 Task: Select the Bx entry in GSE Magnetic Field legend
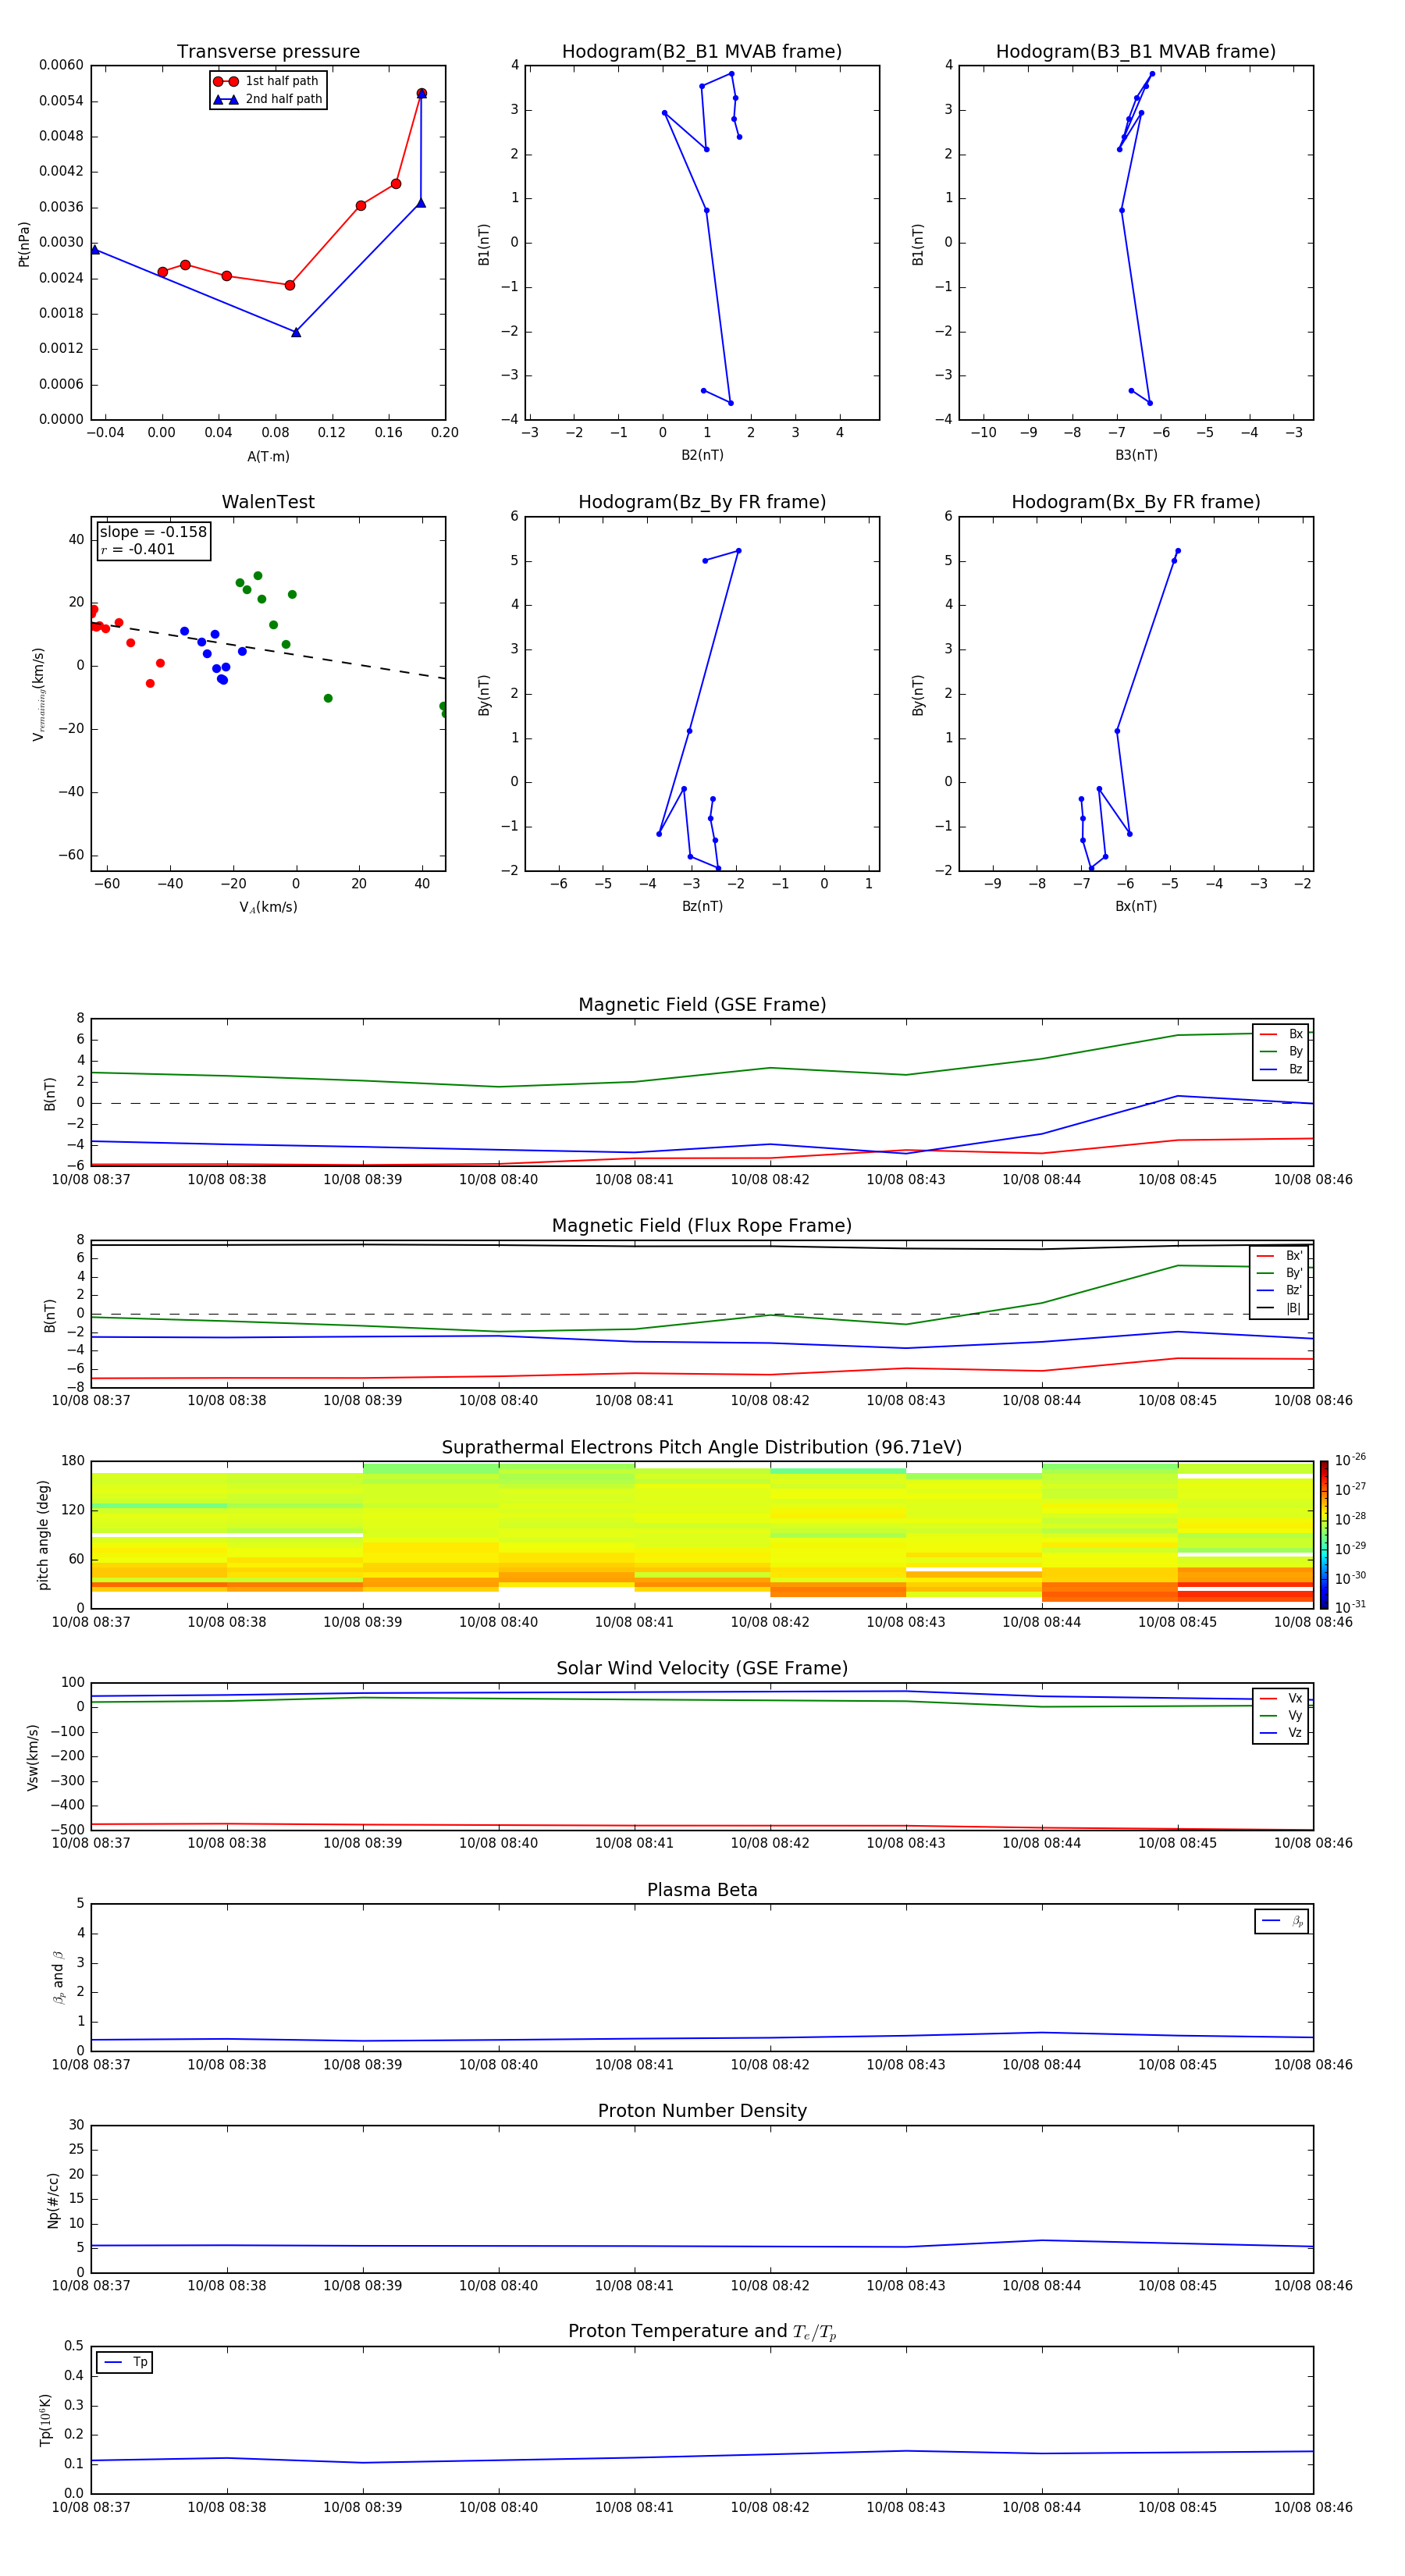1281,1034
